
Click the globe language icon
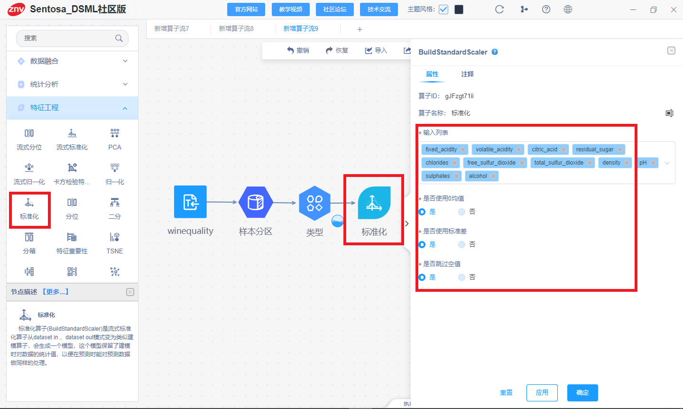(x=568, y=9)
